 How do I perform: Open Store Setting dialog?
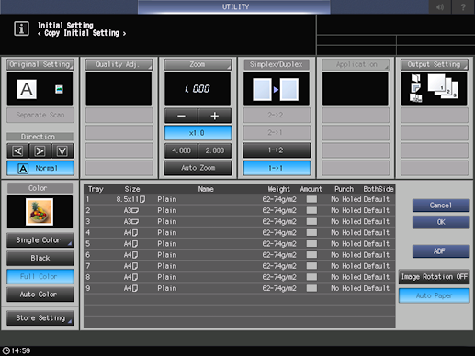click(40, 318)
